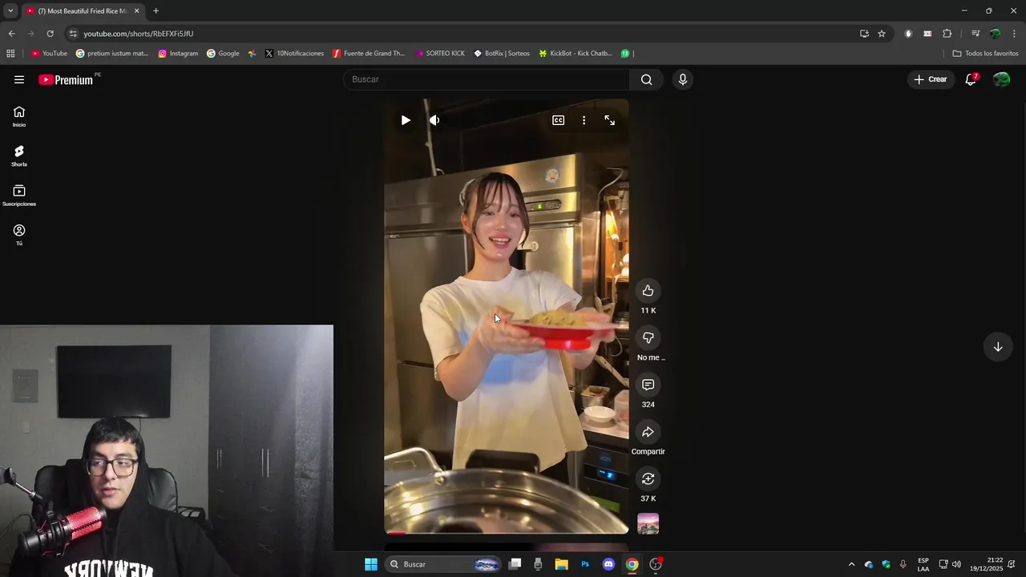
Task: Click the Chrome address bar URL
Action: click(138, 34)
